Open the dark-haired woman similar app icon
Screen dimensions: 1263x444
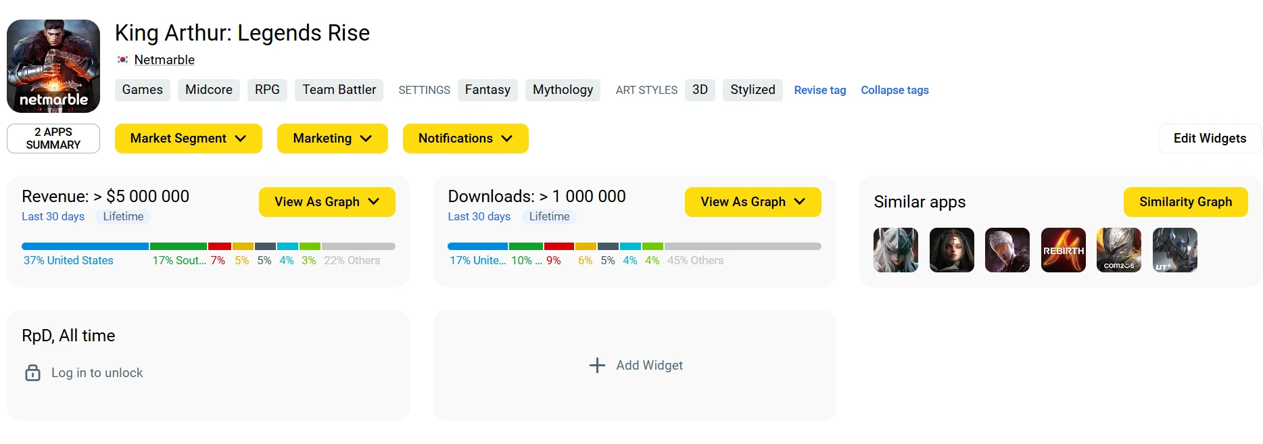(951, 250)
